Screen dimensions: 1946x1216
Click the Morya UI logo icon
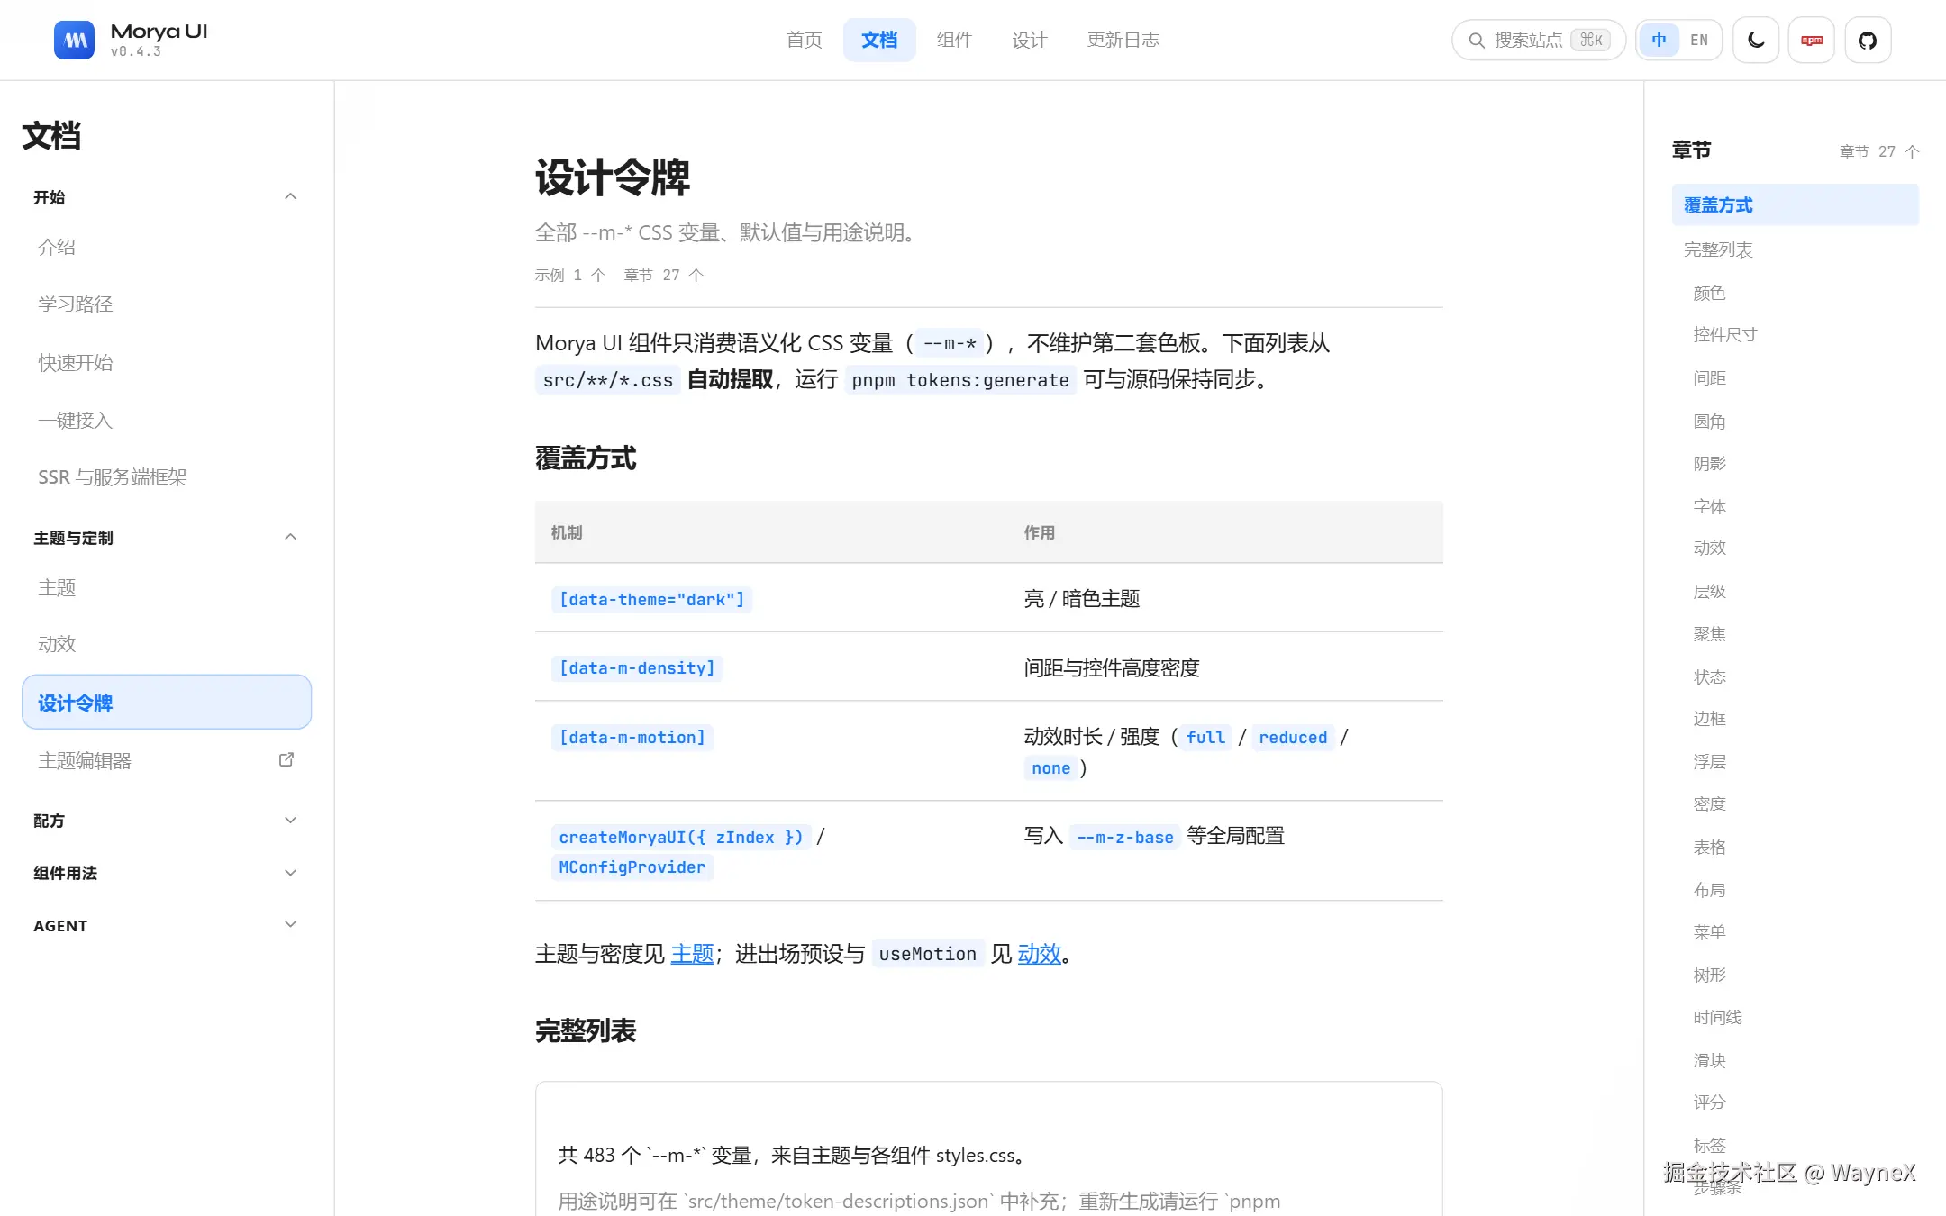(x=74, y=40)
